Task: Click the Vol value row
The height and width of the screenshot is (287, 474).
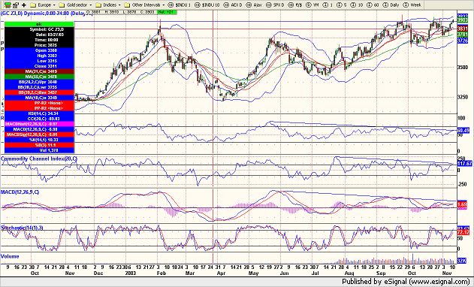Action: [39, 150]
